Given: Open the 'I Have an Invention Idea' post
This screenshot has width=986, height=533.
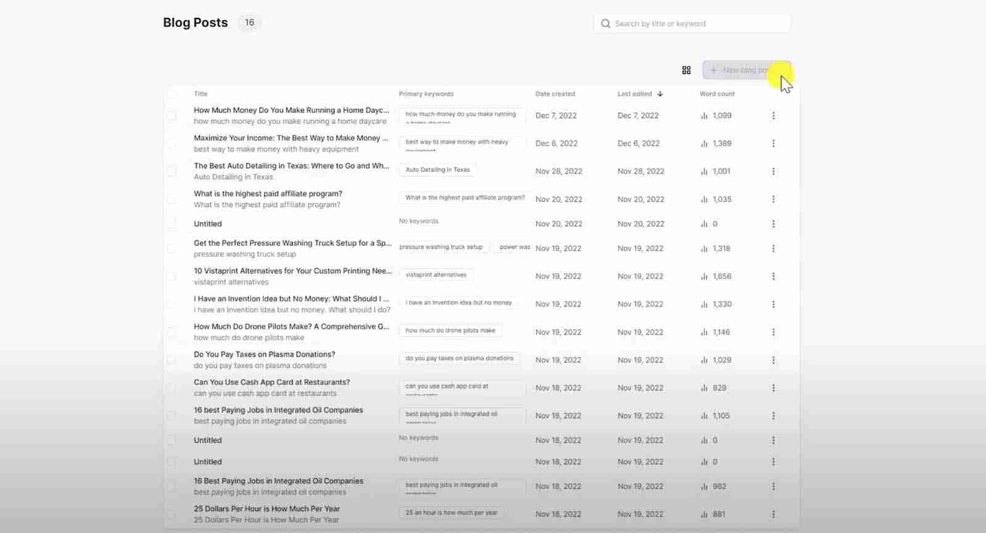Looking at the screenshot, I should click(x=291, y=299).
